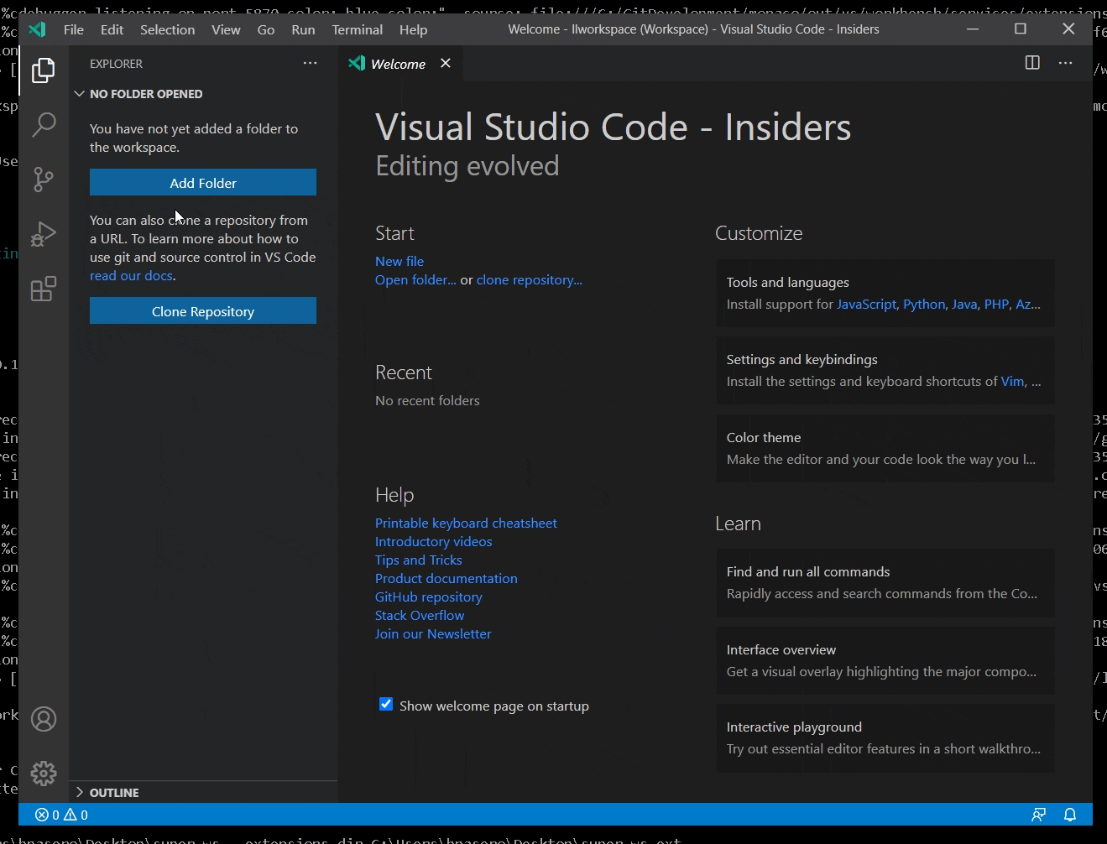Click the feedback icon in status bar
Viewport: 1107px width, 844px height.
1039,815
